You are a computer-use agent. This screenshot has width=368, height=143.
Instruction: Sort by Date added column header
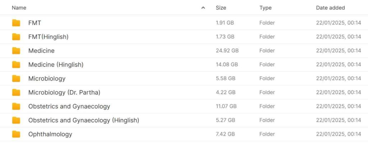tap(331, 8)
